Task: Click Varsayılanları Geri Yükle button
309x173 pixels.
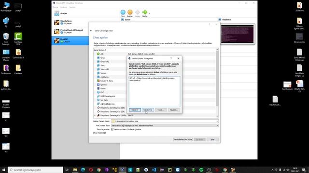Action: click(183, 139)
